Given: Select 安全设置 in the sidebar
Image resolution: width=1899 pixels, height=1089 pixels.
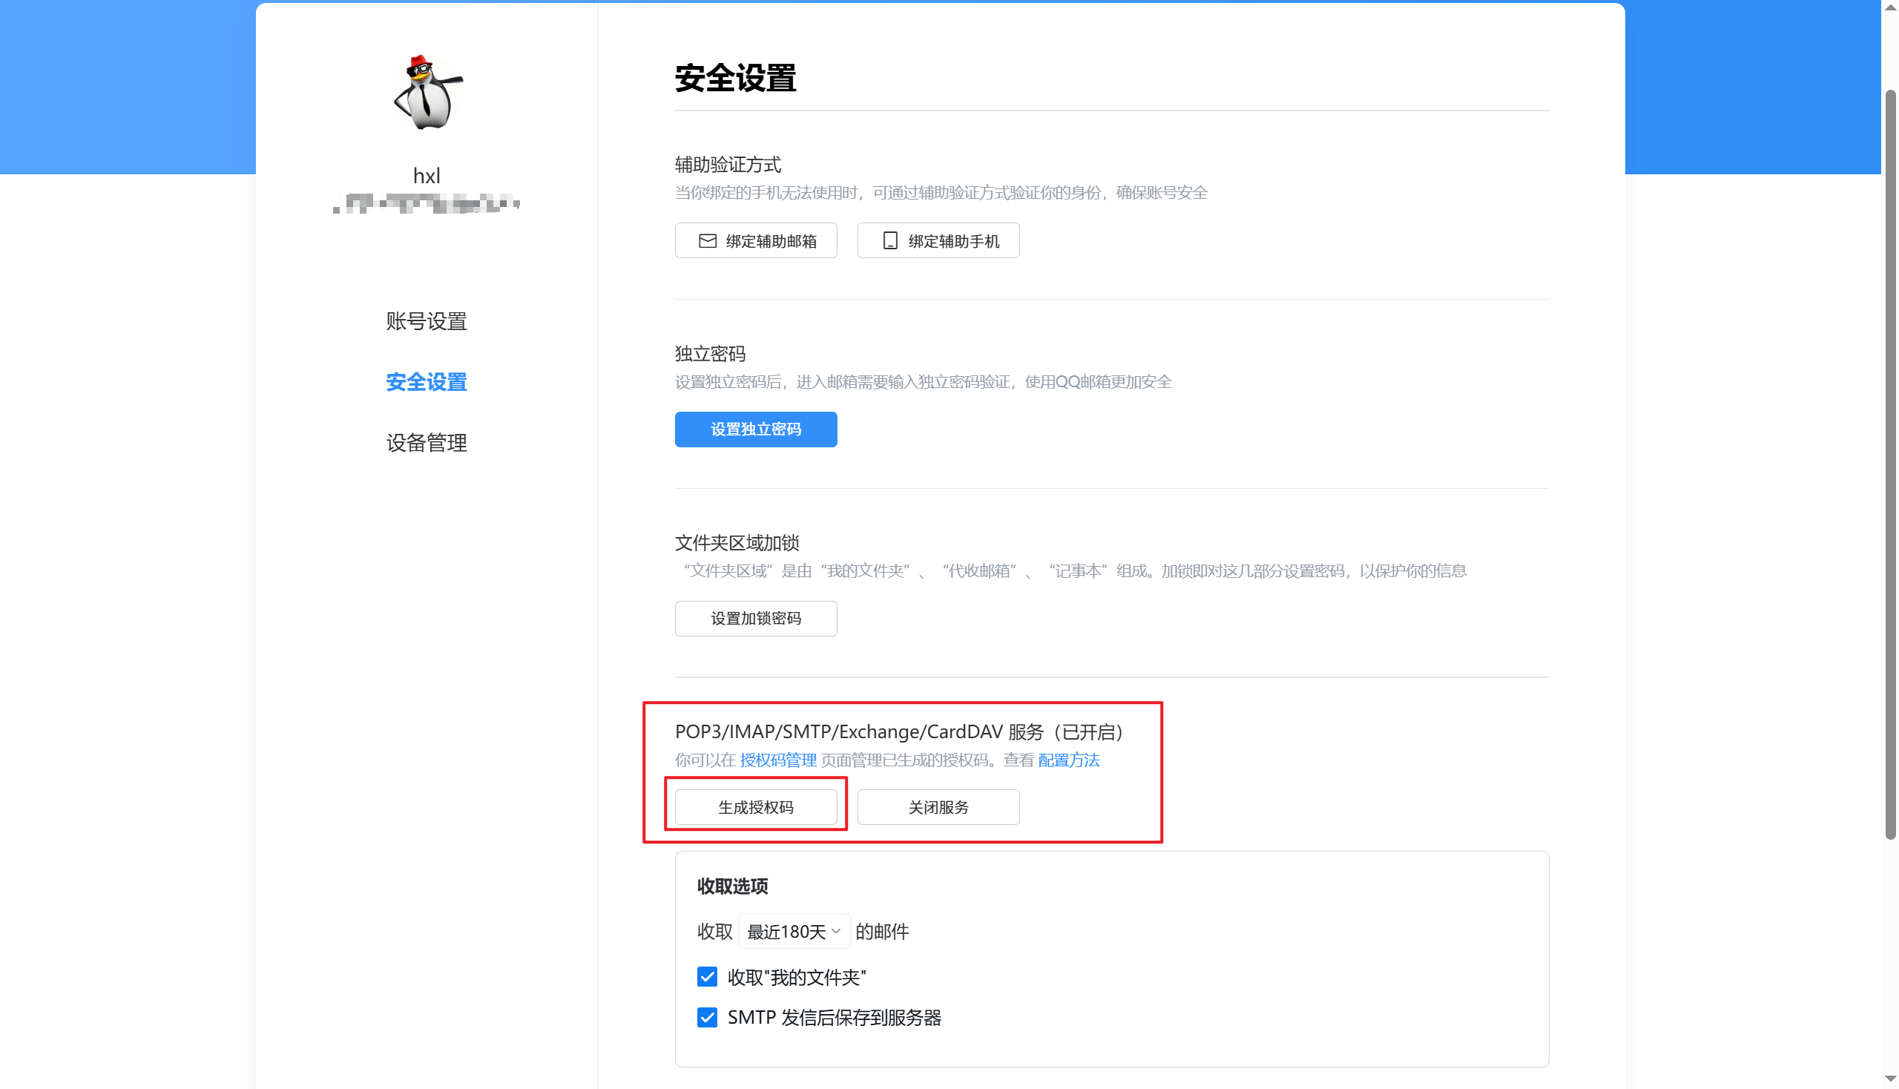Looking at the screenshot, I should click(427, 382).
